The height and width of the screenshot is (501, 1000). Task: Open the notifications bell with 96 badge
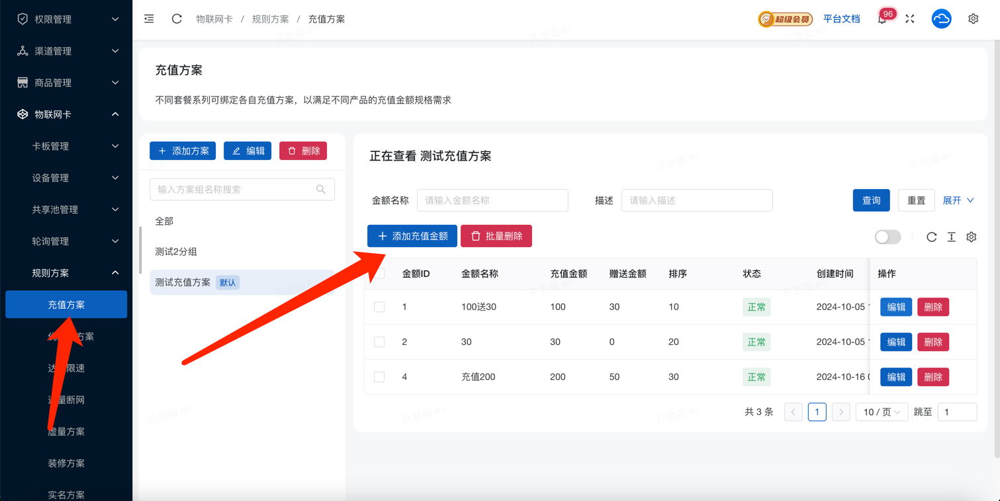coord(882,19)
